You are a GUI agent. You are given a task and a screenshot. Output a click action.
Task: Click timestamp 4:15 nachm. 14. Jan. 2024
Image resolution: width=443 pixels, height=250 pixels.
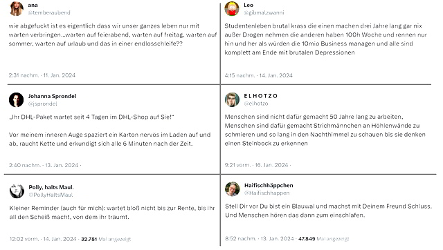click(x=258, y=75)
